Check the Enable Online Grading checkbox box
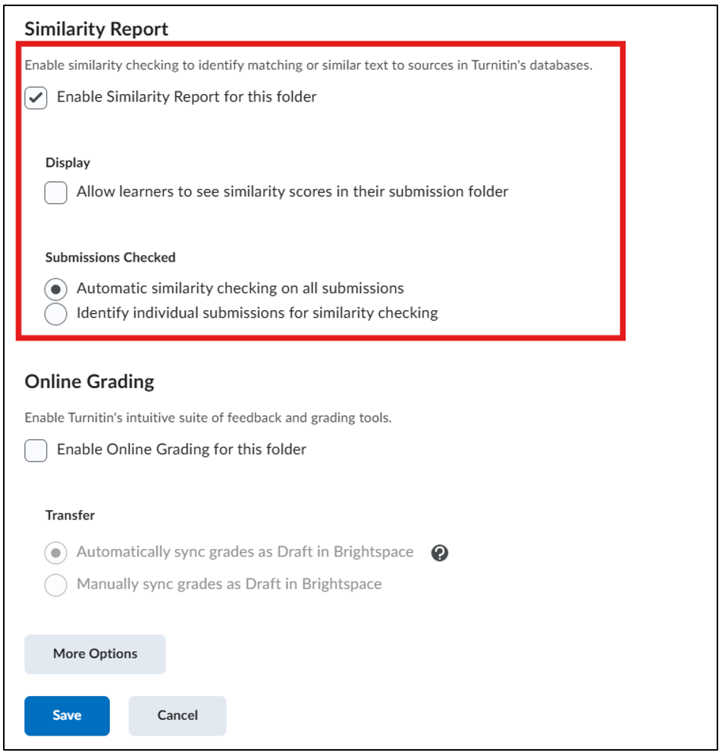This screenshot has height=756, width=722. [x=36, y=450]
